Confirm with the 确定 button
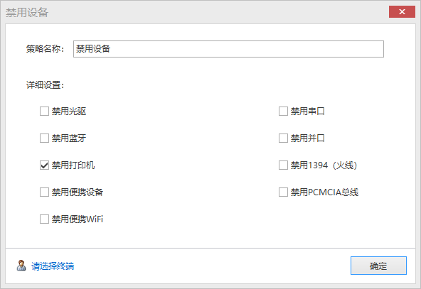 click(378, 266)
